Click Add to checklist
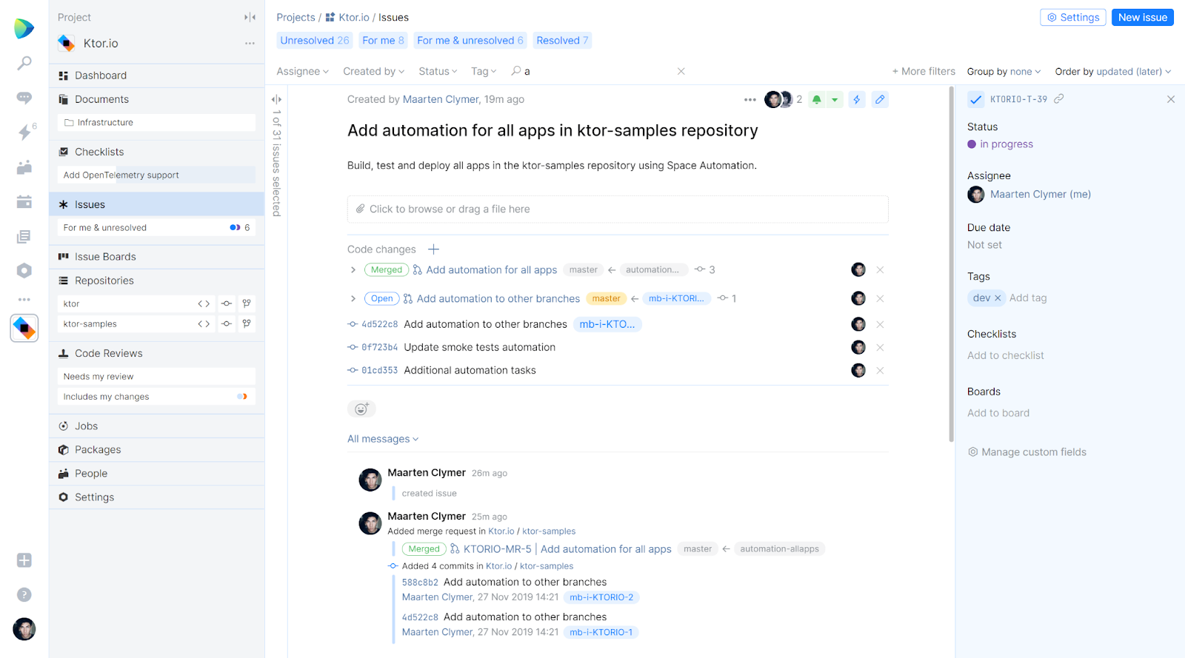Image resolution: width=1185 pixels, height=658 pixels. pyautogui.click(x=1006, y=355)
